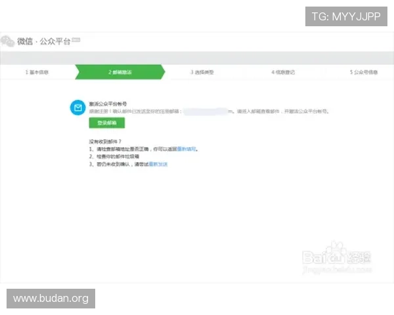Click the WeChat logo icon in header
The width and height of the screenshot is (394, 315).
coord(7,41)
